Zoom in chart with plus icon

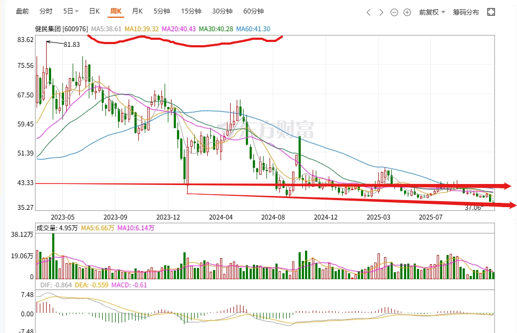[407, 12]
